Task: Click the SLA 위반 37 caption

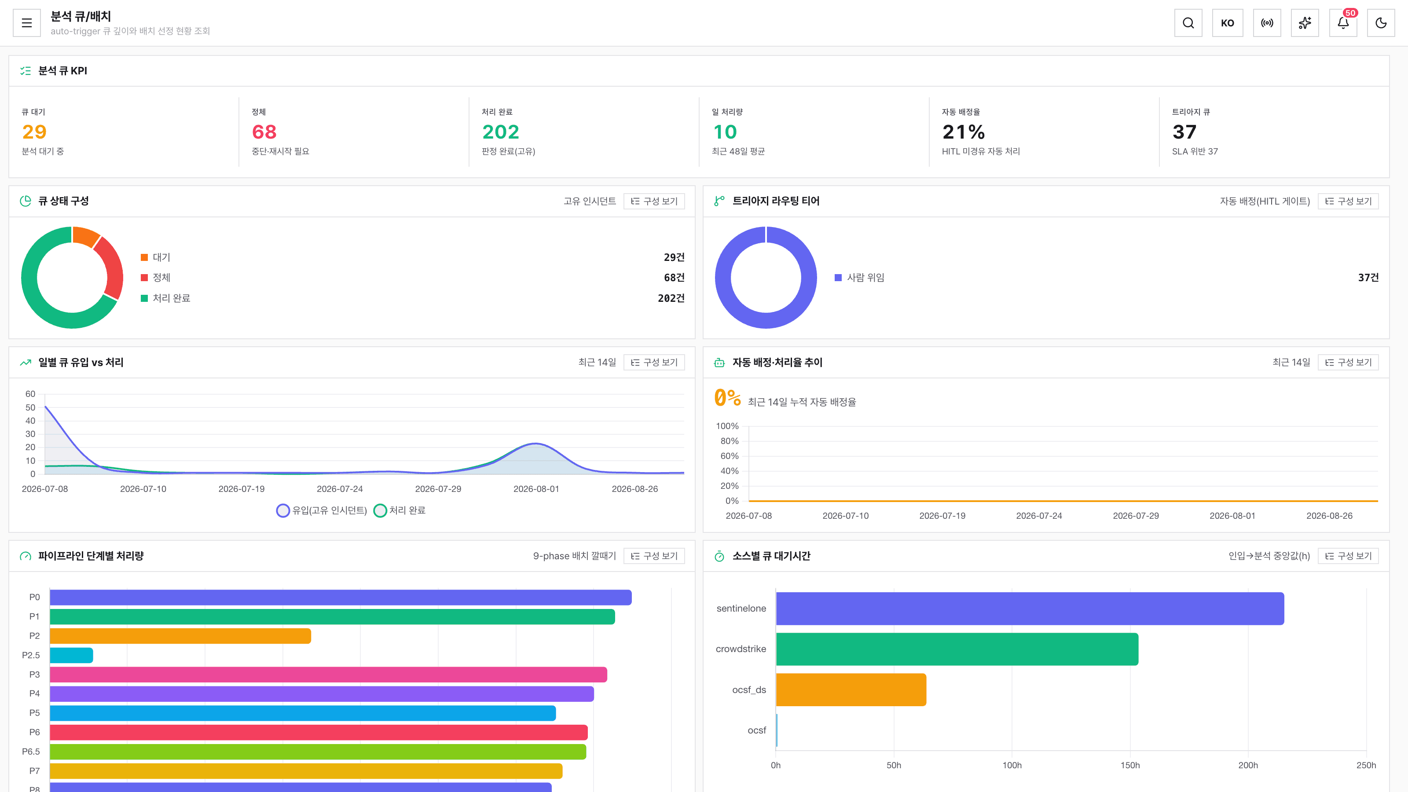Action: click(1195, 151)
